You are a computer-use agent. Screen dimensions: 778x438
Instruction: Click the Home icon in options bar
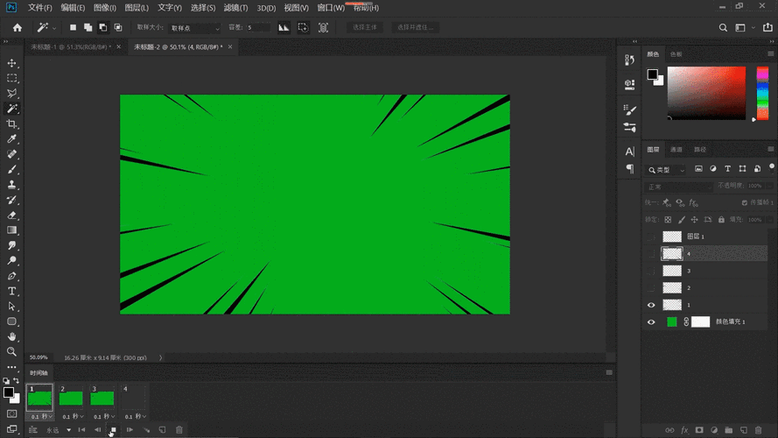click(17, 28)
